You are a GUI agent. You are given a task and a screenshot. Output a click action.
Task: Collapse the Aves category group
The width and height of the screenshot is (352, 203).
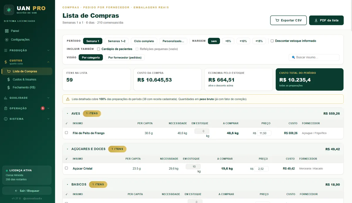(x=67, y=113)
